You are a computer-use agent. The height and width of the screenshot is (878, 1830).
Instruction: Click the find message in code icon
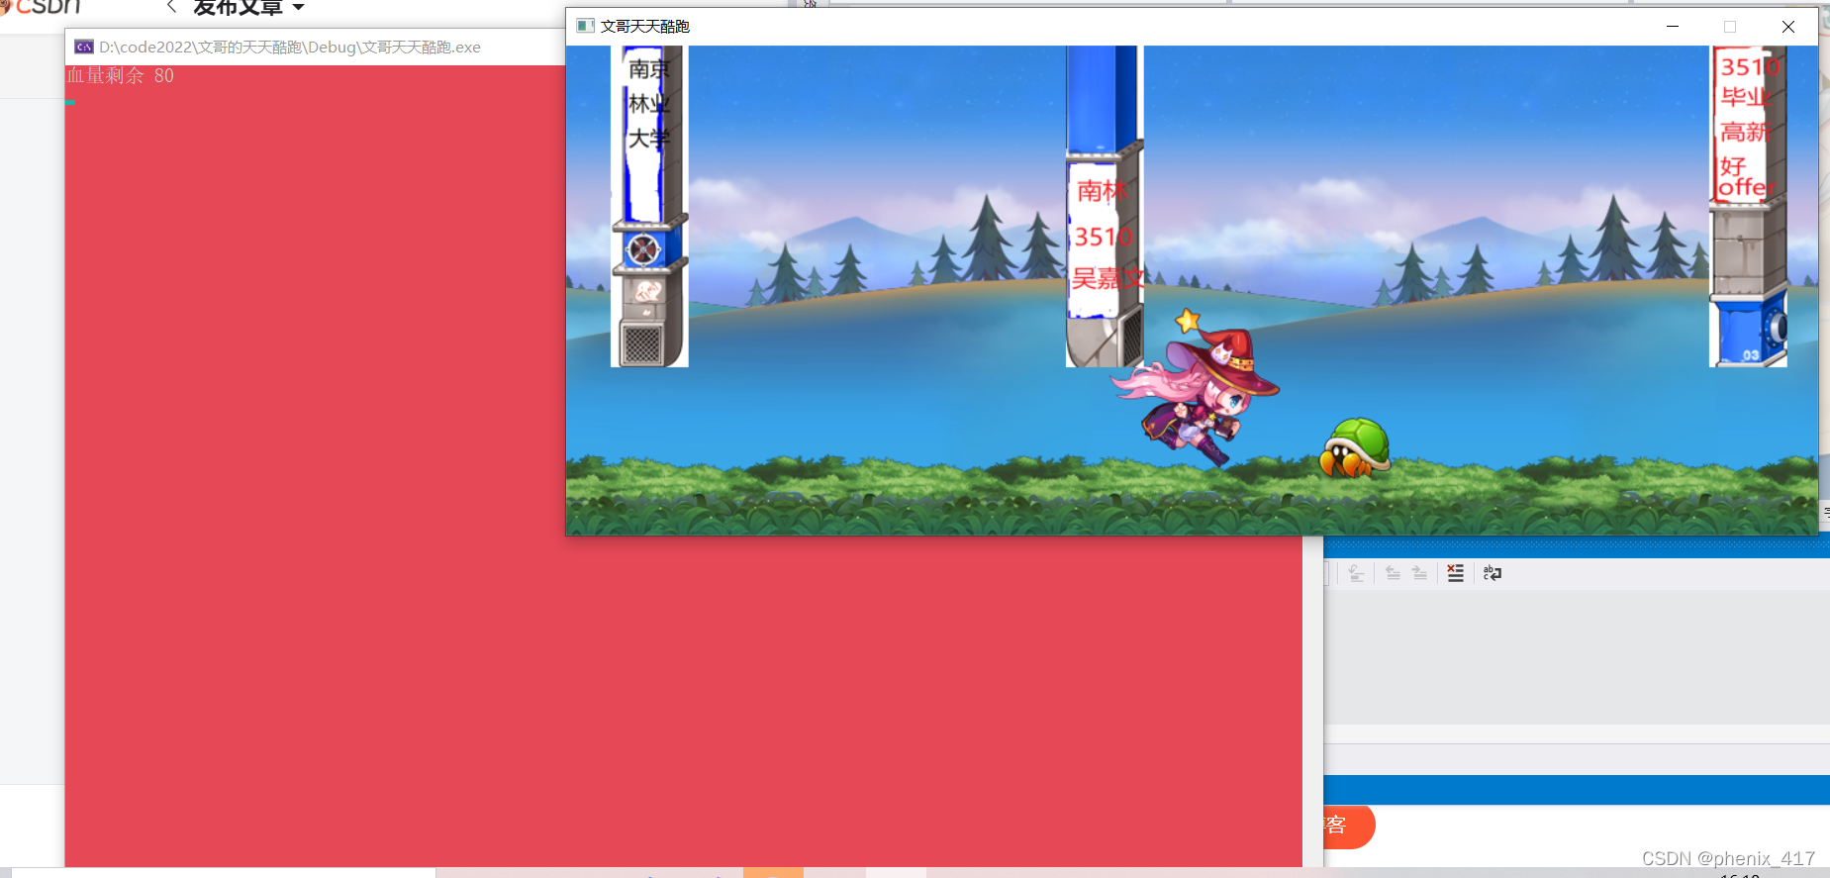pos(1356,573)
